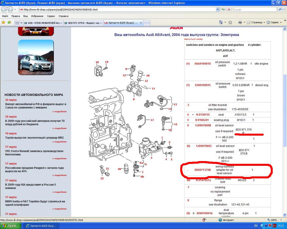This screenshot has width=287, height=229.
Task: Open the Quick Tabs grid icon
Action: pos(17,23)
